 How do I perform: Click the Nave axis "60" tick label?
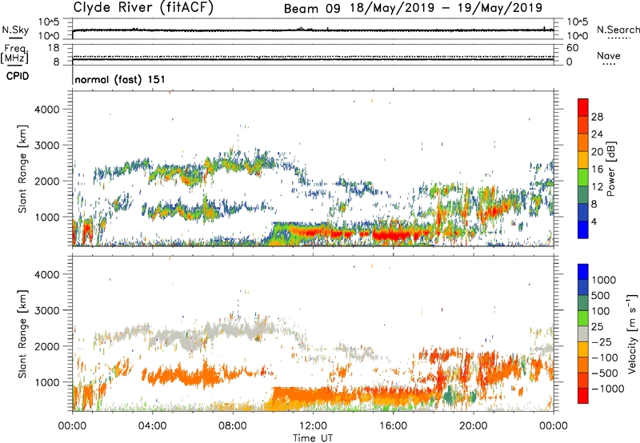tap(572, 48)
